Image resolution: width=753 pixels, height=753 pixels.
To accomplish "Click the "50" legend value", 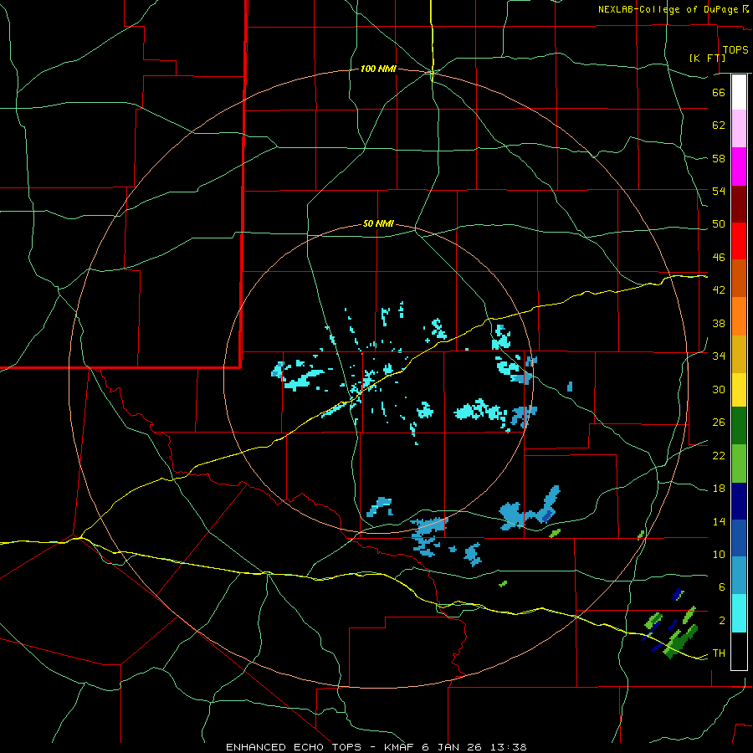I will point(719,224).
